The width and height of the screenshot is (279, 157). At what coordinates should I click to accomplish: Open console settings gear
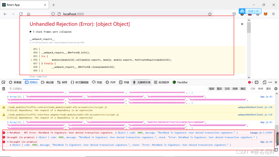click(276, 89)
